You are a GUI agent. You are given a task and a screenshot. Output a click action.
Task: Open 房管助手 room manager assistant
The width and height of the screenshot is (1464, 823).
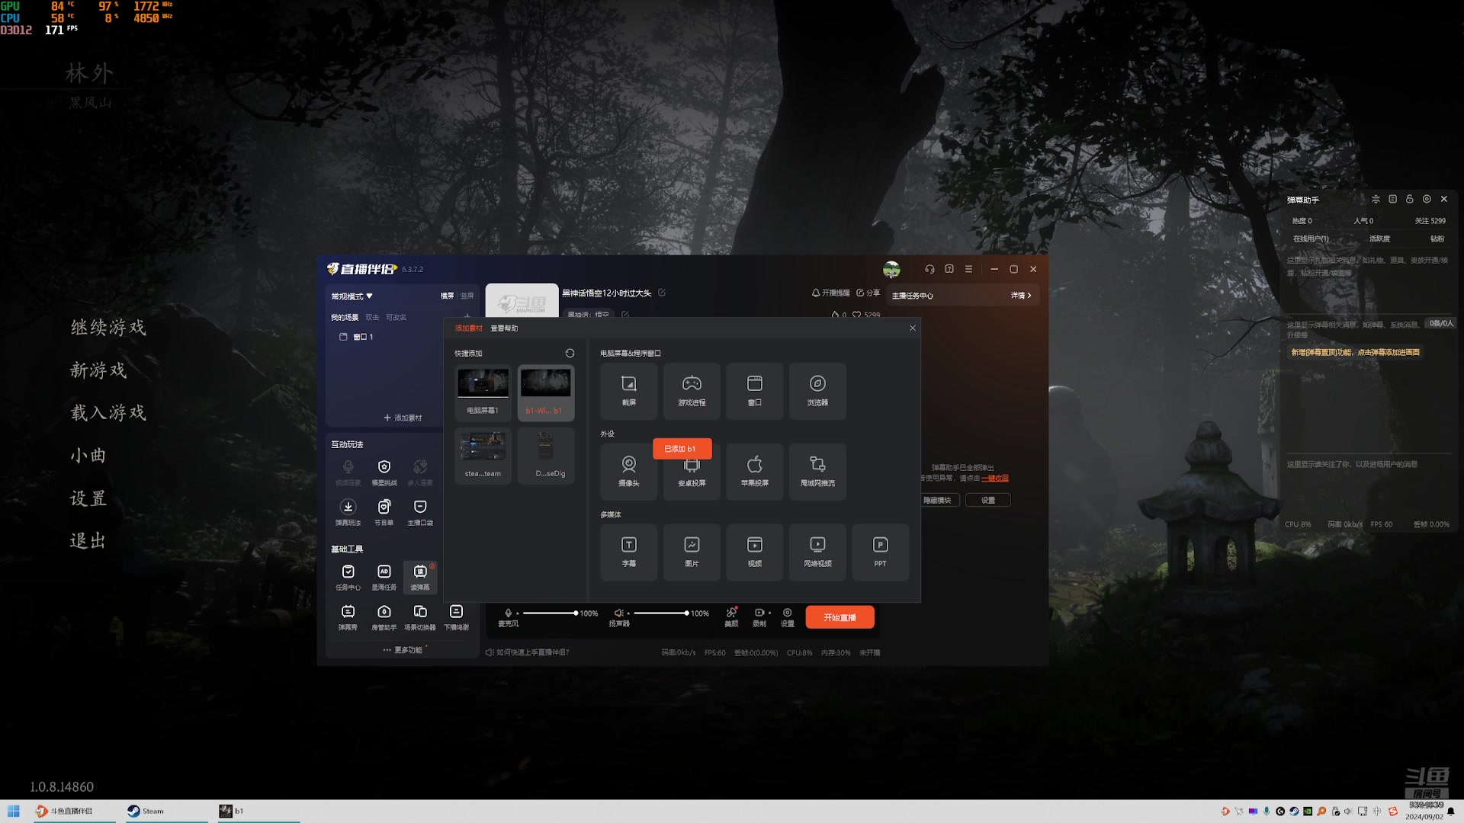tap(384, 617)
